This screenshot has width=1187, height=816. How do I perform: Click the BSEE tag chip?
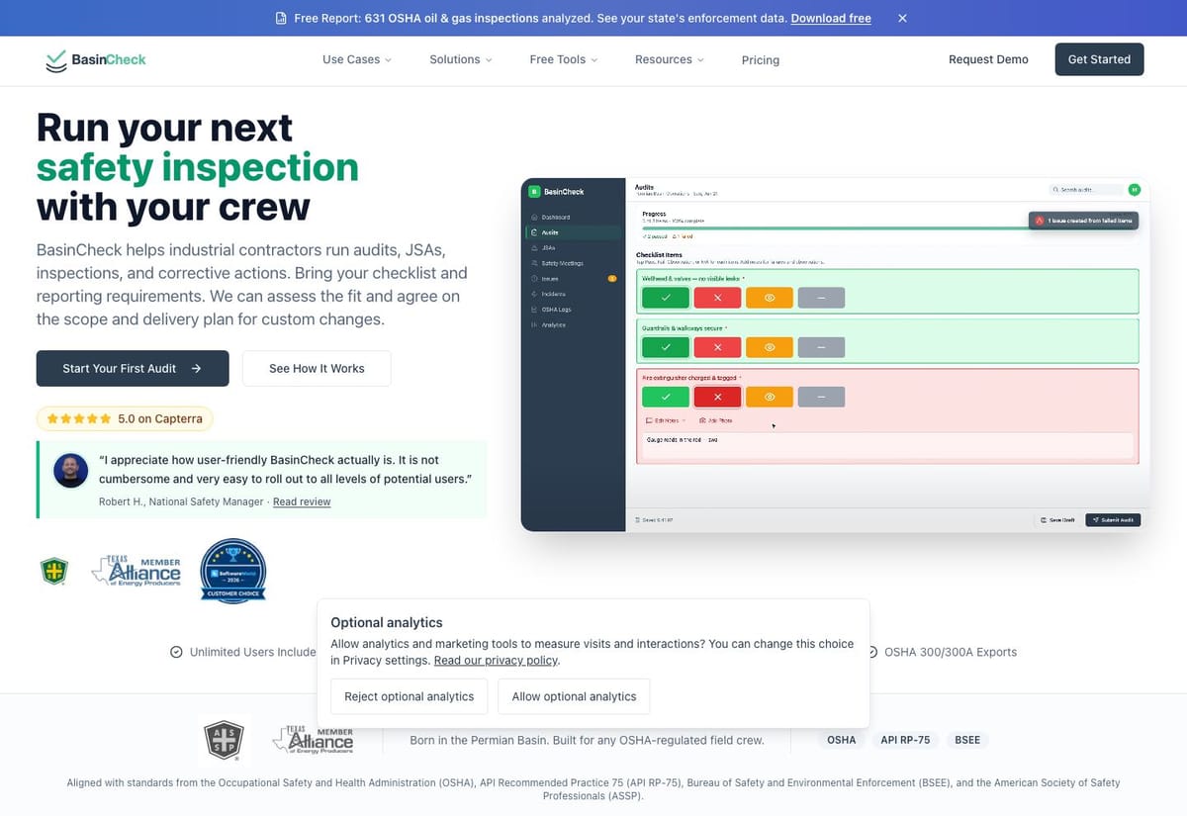pos(967,740)
